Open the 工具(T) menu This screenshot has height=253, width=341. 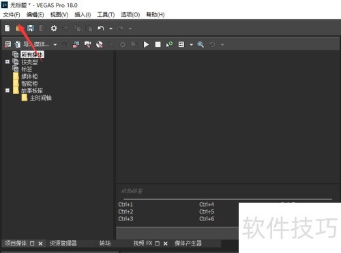click(x=106, y=15)
